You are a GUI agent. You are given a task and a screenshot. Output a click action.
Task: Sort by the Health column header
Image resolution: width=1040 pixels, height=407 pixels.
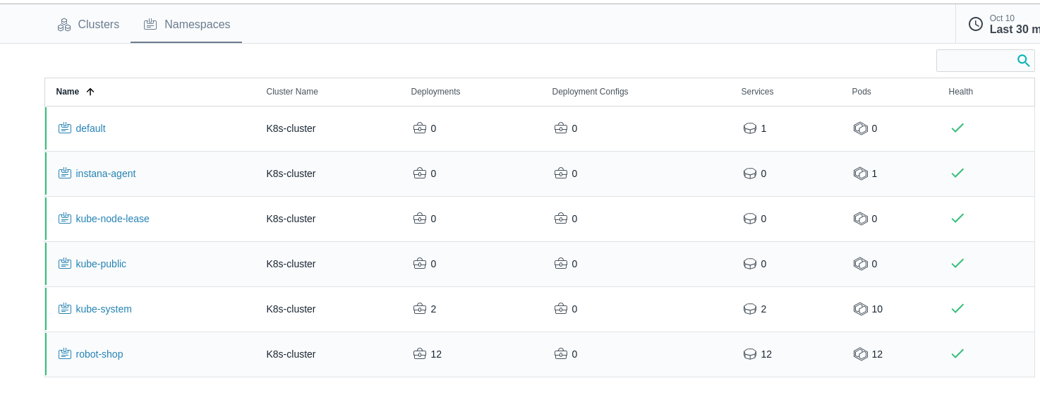(x=960, y=92)
